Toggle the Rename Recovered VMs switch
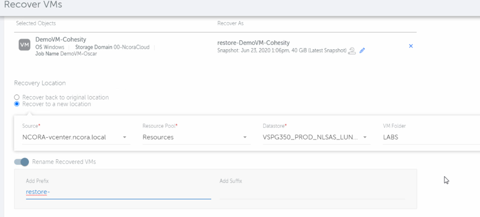Viewport: 480px width, 217px height. click(x=21, y=162)
